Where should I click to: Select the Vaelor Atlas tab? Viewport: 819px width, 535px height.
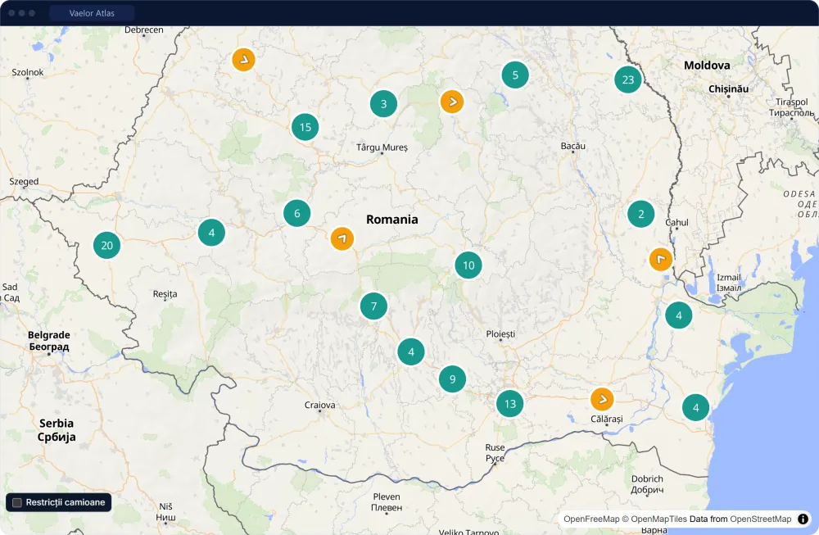92,13
